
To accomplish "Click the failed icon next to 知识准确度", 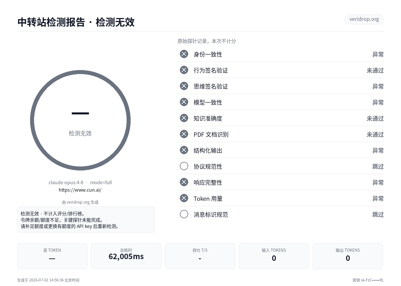I will (184, 118).
